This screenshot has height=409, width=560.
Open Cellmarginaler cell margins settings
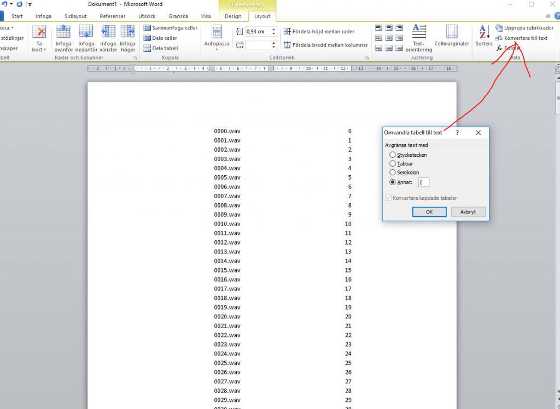coord(452,35)
